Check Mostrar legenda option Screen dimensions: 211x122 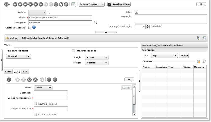pos(73,51)
